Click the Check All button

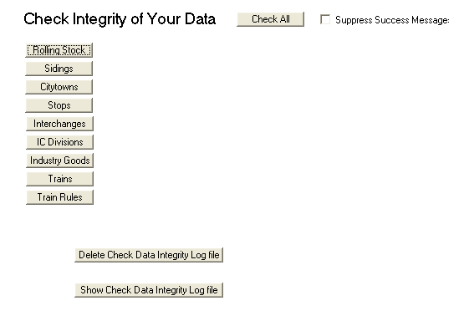270,19
